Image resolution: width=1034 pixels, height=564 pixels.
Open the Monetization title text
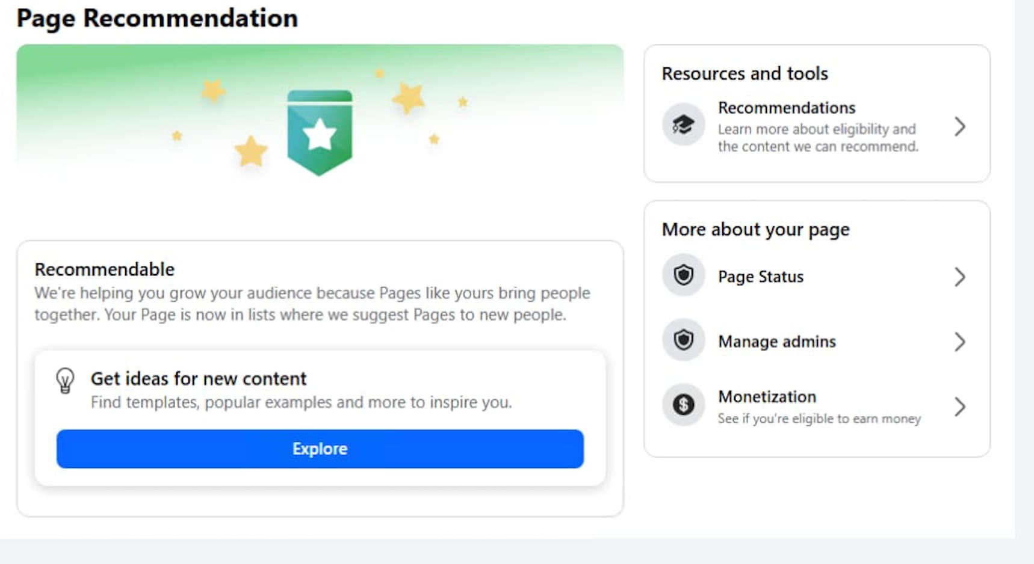[x=767, y=397]
